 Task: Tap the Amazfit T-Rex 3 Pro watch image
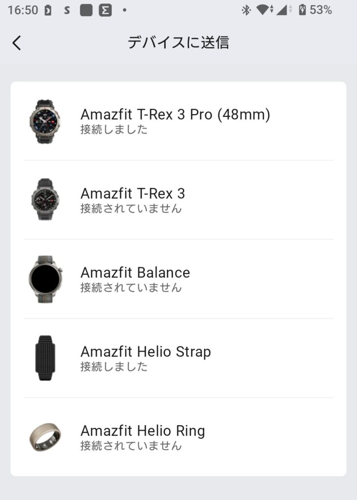click(x=45, y=121)
